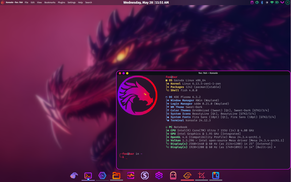Open the Edit menu
291x182 pixels.
(33, 2)
